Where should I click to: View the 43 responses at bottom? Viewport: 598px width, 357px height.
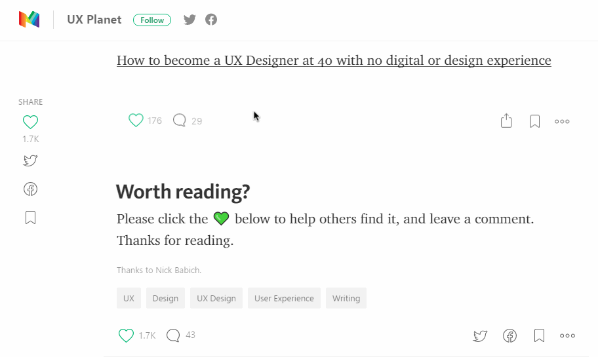pos(182,335)
